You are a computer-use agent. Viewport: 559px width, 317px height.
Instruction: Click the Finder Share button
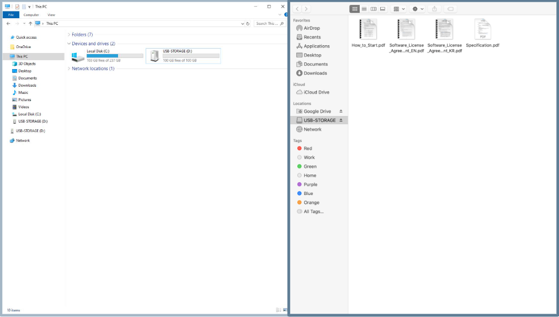(x=434, y=9)
